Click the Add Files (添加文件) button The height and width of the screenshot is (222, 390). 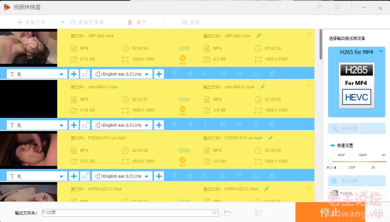(x=32, y=22)
